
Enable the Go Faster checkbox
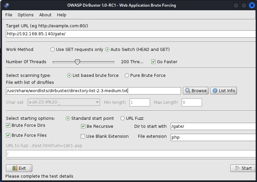[x=154, y=62]
